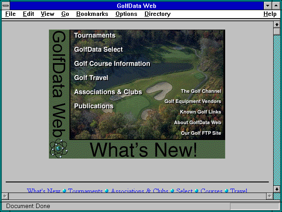
Task: Open the Go menu
Action: click(x=65, y=14)
